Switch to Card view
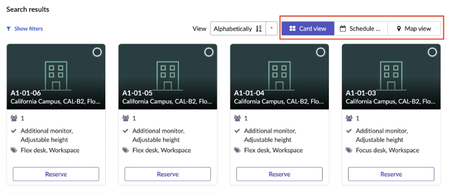450x194 pixels. click(308, 29)
